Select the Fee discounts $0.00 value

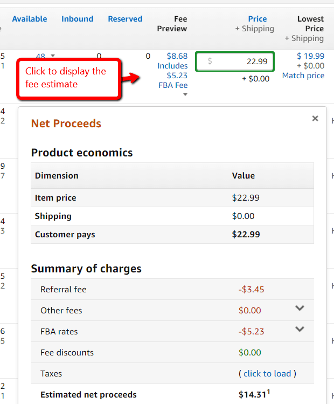(x=249, y=352)
